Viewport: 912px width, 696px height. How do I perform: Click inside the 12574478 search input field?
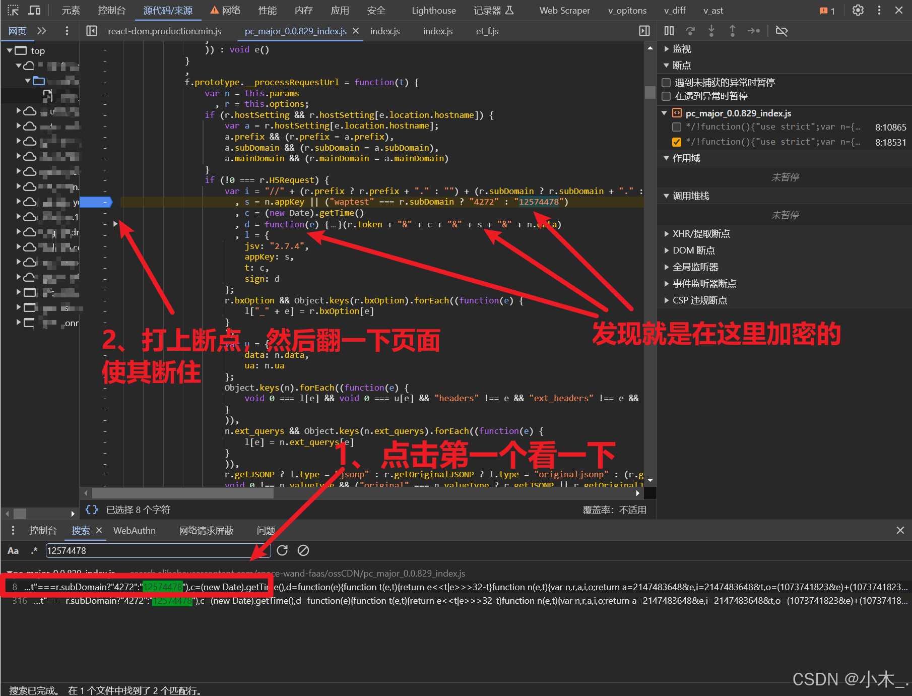pyautogui.click(x=151, y=550)
